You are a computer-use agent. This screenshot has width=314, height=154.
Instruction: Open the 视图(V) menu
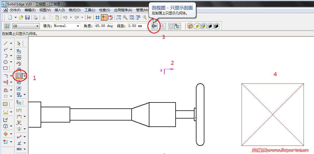point(45,10)
